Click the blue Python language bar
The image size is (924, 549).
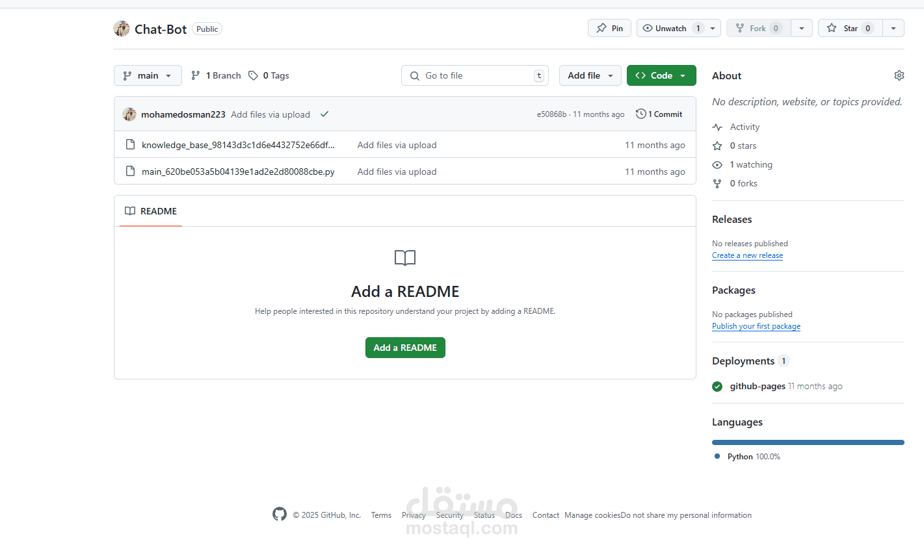tap(808, 442)
